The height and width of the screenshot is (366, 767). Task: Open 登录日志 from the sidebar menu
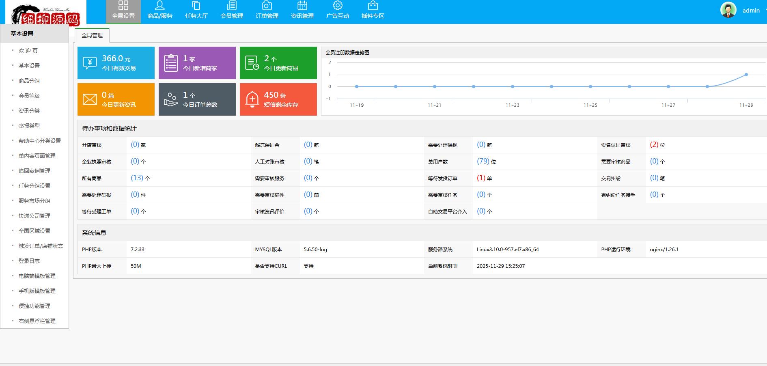coord(29,261)
